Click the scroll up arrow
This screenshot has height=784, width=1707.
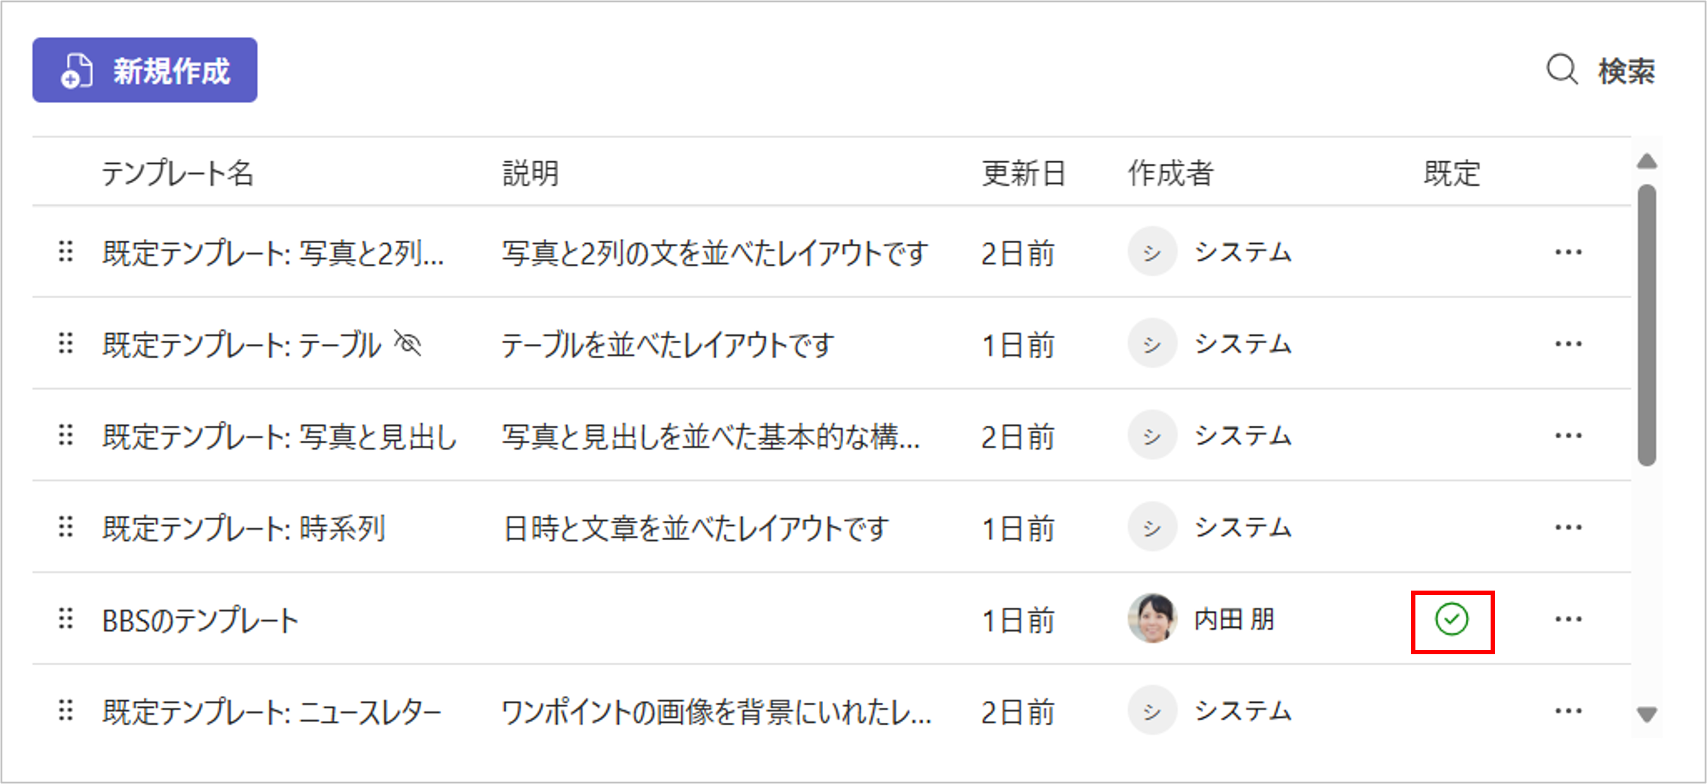pyautogui.click(x=1647, y=162)
